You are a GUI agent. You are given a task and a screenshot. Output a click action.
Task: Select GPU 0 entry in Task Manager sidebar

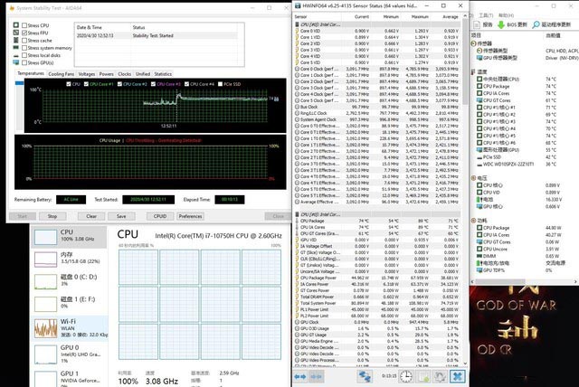tap(71, 354)
